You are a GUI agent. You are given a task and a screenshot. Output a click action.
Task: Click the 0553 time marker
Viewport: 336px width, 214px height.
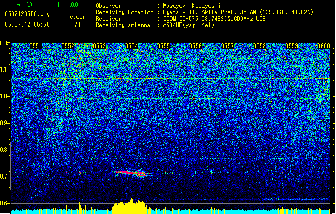click(99, 46)
